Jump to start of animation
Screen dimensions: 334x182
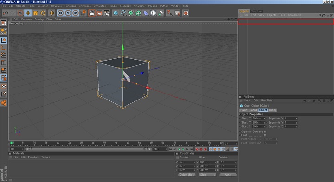[170, 149]
